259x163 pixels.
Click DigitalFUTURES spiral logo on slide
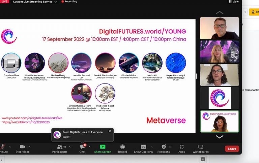coord(9,36)
